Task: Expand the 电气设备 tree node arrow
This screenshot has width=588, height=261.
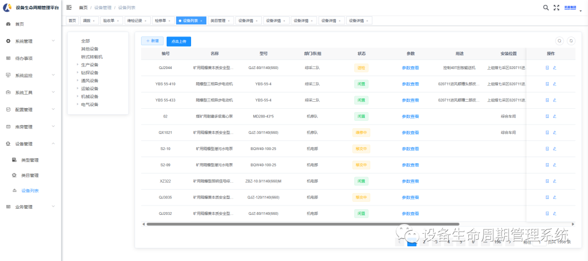Action: coord(78,104)
